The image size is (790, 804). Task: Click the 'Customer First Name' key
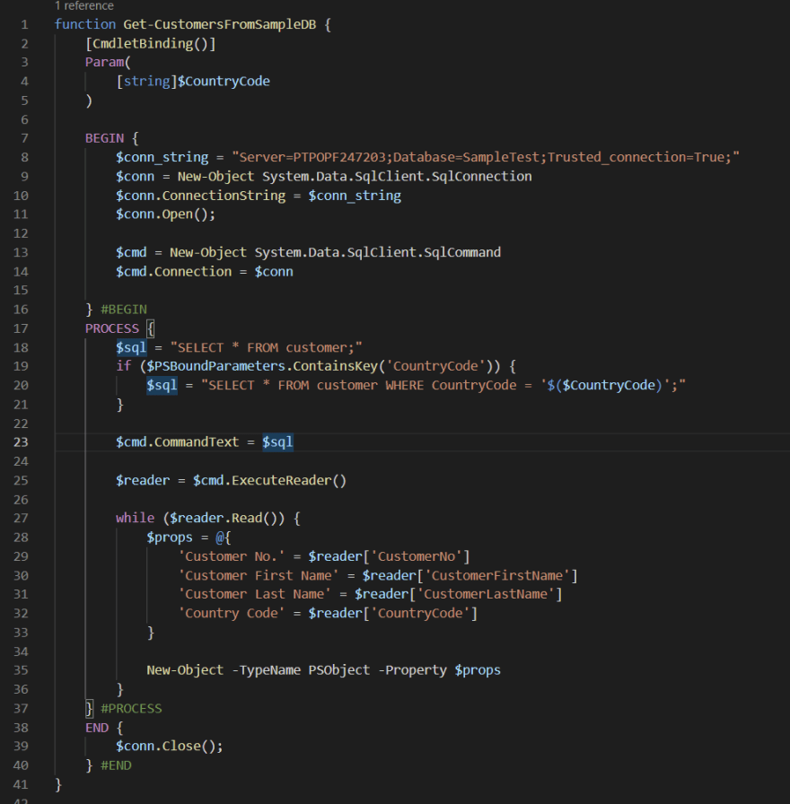tap(259, 575)
